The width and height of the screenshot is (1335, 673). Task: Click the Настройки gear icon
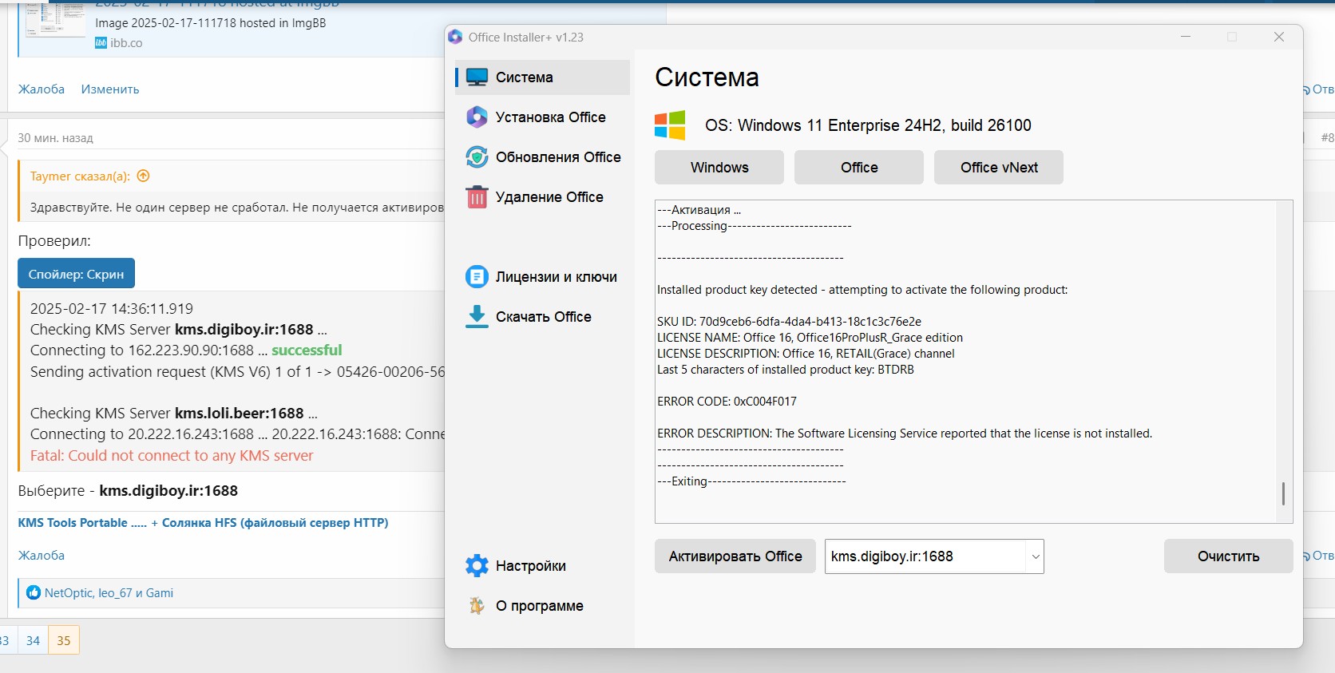(x=477, y=565)
